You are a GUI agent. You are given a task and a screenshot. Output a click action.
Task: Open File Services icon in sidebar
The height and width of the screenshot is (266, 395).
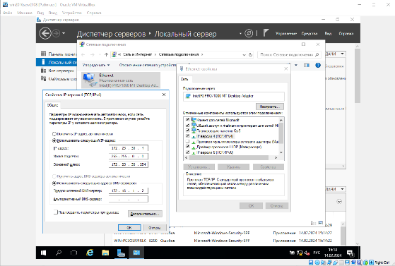point(43,79)
